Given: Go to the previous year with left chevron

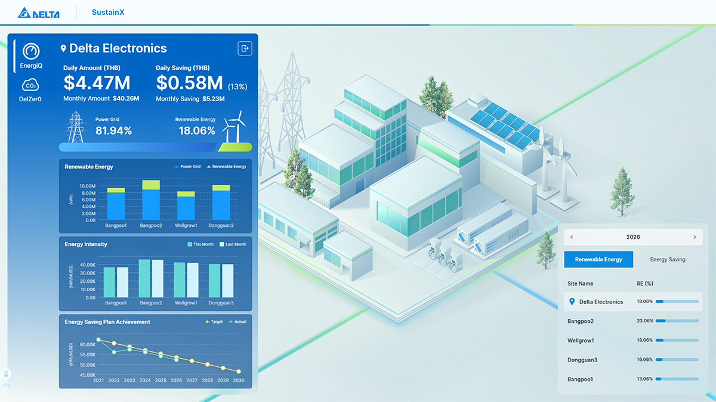Looking at the screenshot, I should [572, 237].
